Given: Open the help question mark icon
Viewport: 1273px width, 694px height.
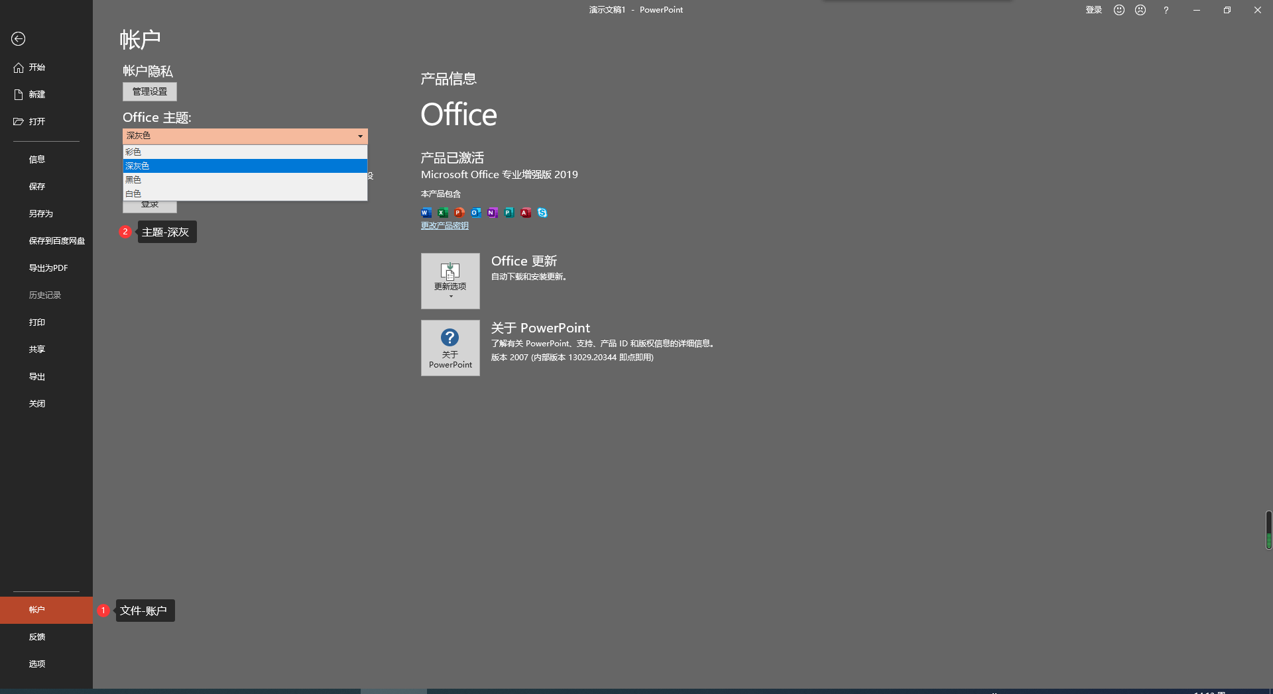Looking at the screenshot, I should click(x=1166, y=10).
